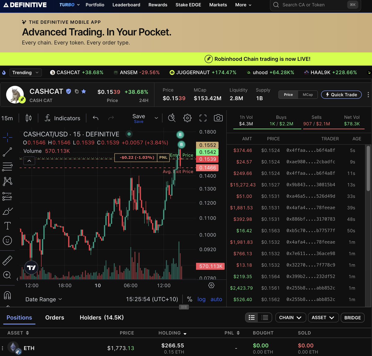372x356 pixels.
Task: Select the text annotation tool
Action: [x=7, y=226]
